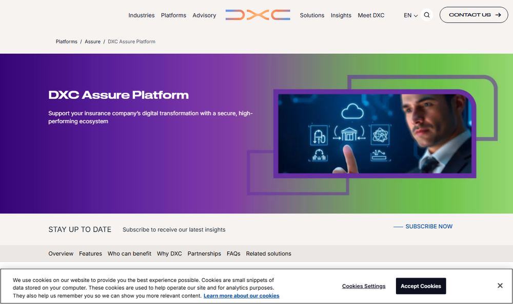Select the Related solutions tab

click(269, 254)
